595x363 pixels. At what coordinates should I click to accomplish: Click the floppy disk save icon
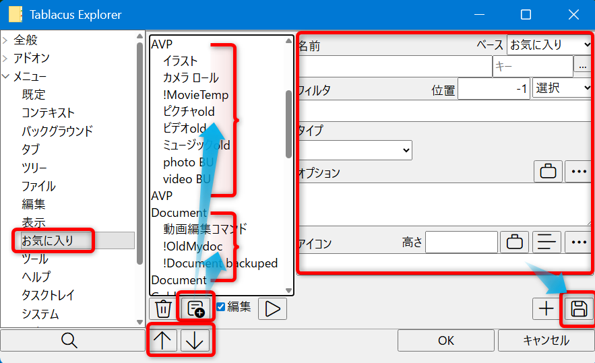(579, 308)
